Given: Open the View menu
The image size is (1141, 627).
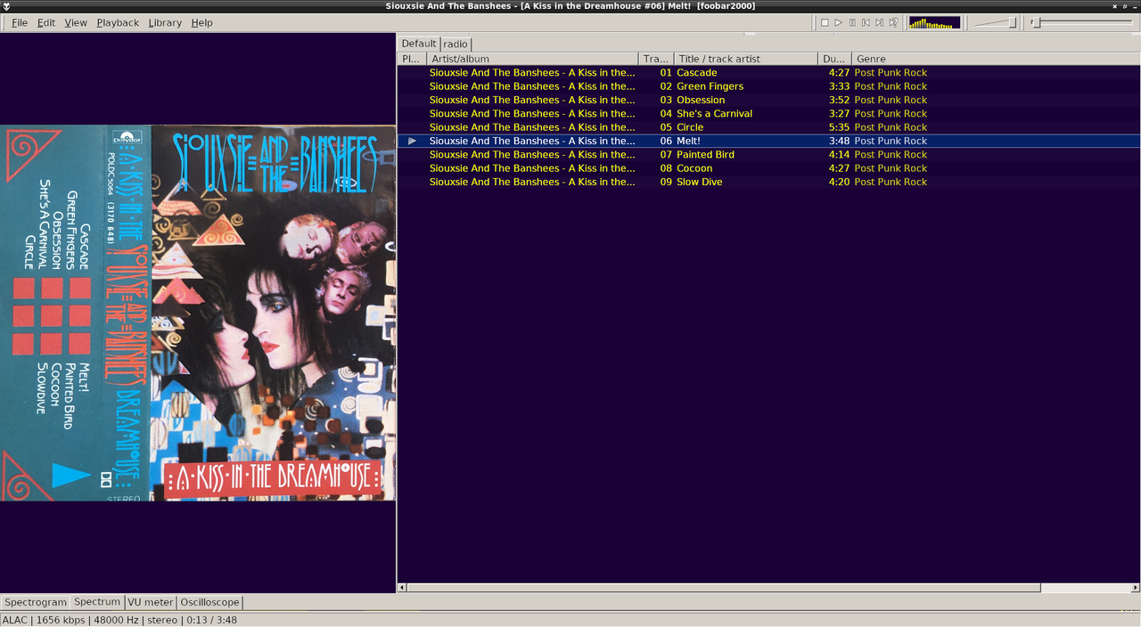Looking at the screenshot, I should (x=76, y=22).
